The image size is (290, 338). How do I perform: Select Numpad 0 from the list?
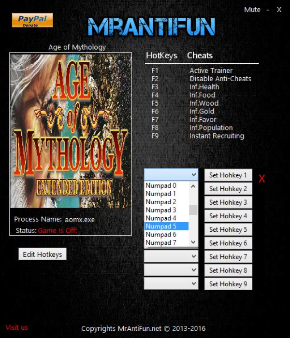[166, 185]
